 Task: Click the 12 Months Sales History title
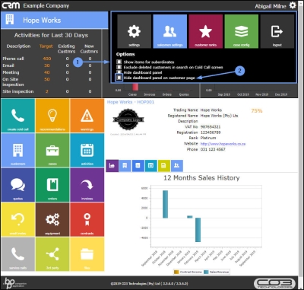(201, 178)
